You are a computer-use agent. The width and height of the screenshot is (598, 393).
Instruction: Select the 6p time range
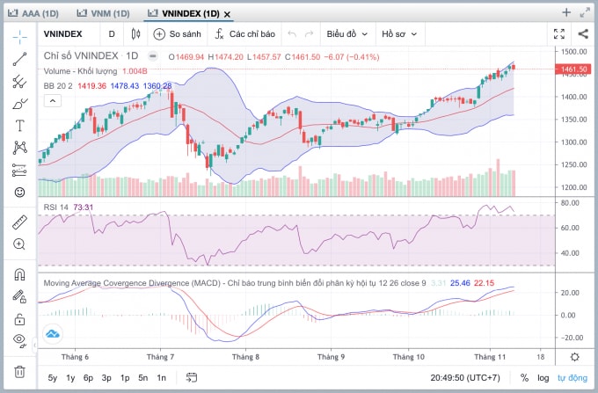(x=89, y=378)
